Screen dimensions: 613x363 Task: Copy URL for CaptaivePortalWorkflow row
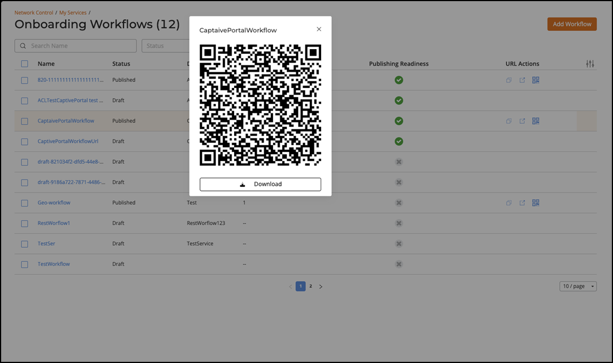(509, 121)
